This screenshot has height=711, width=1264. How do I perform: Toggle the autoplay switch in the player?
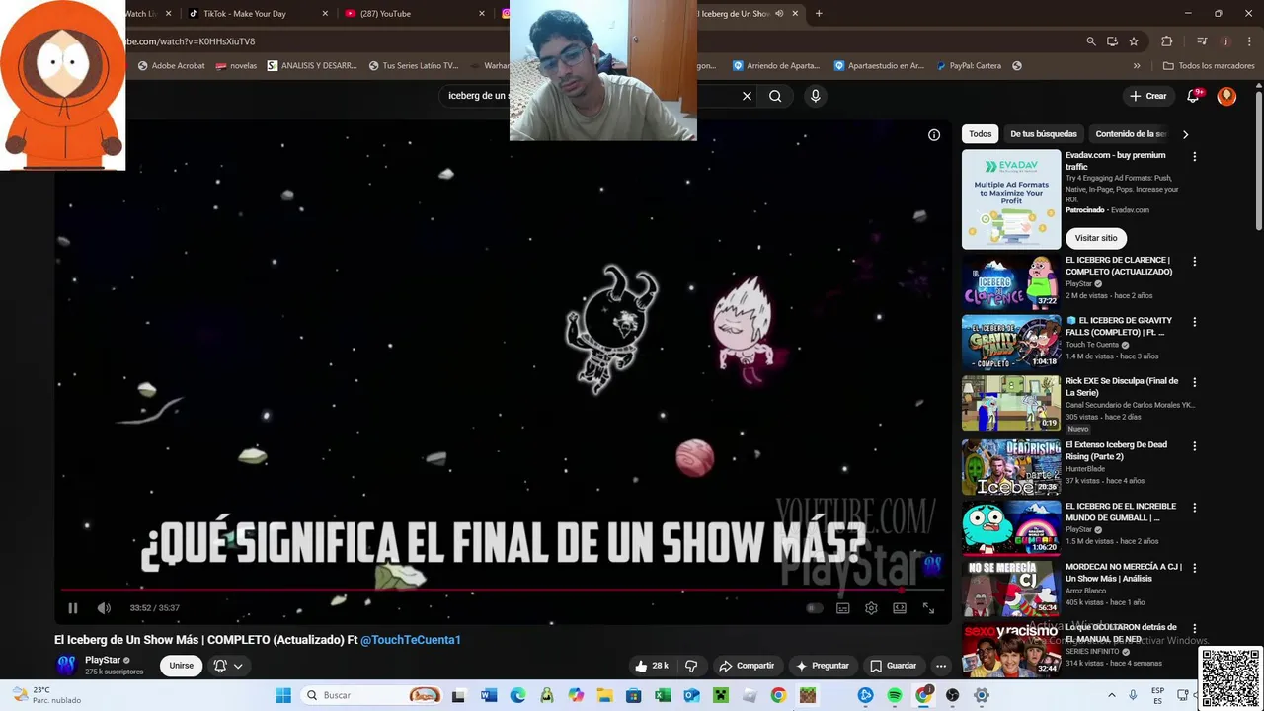click(815, 608)
